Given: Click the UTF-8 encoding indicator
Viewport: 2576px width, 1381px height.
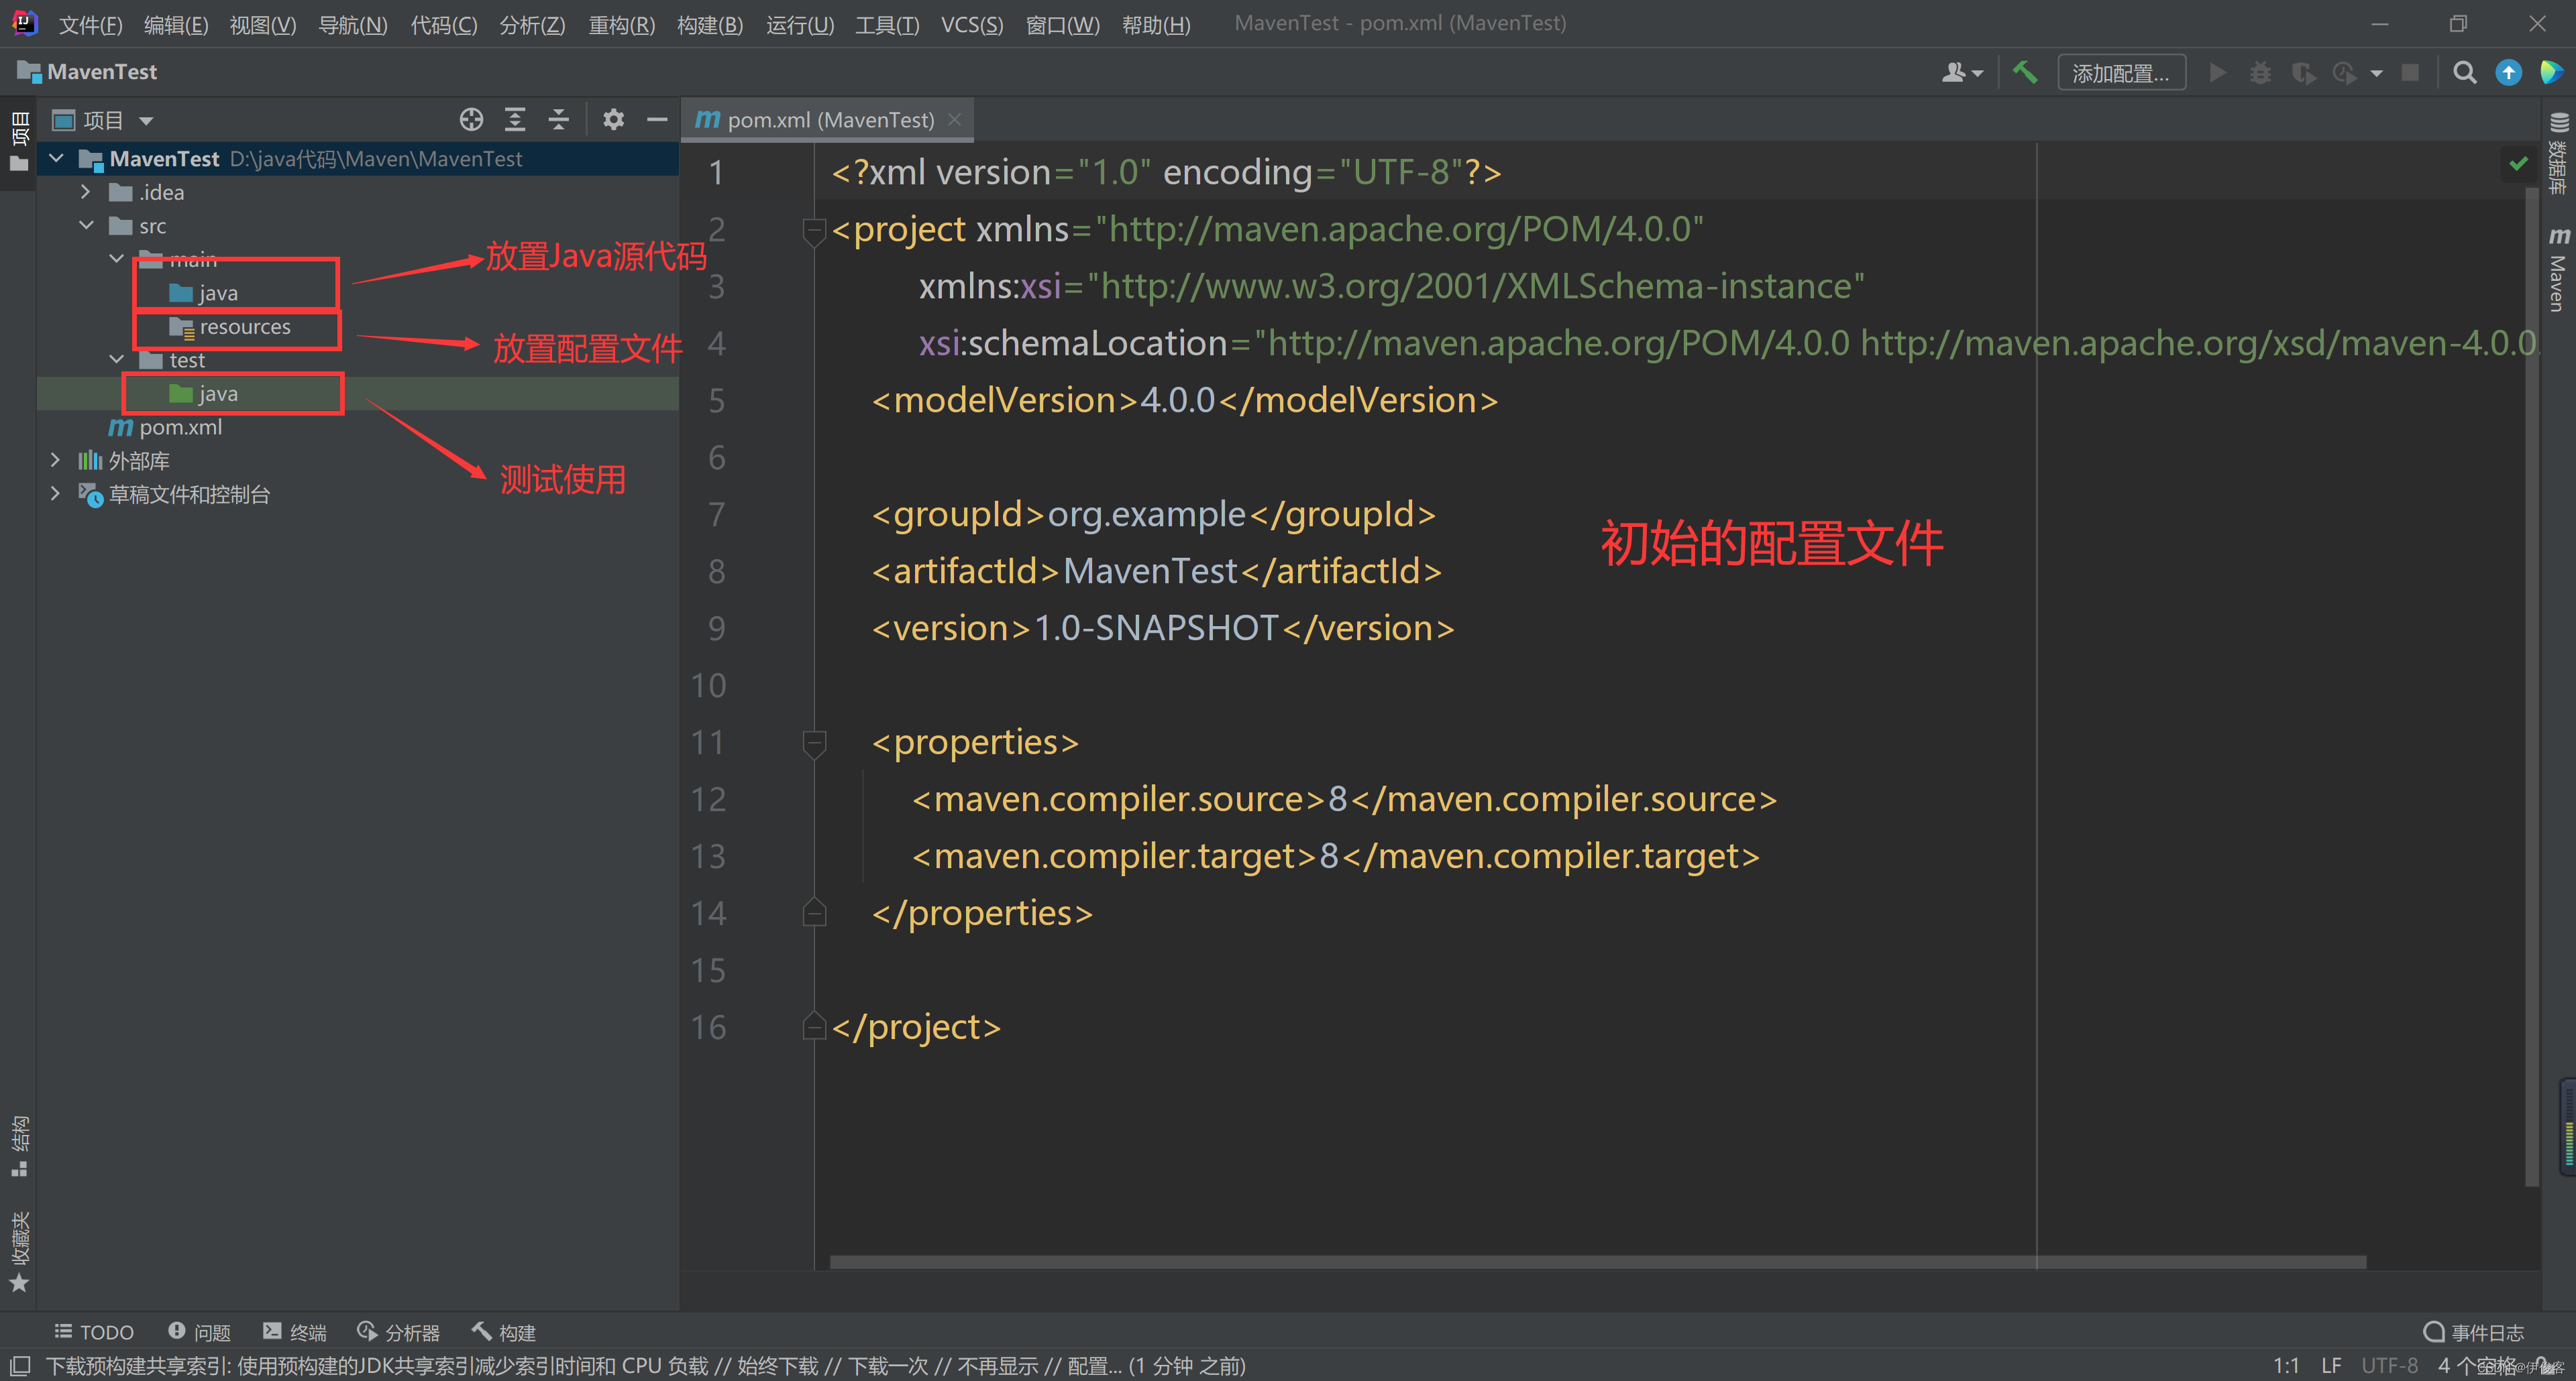Looking at the screenshot, I should tap(2389, 1365).
